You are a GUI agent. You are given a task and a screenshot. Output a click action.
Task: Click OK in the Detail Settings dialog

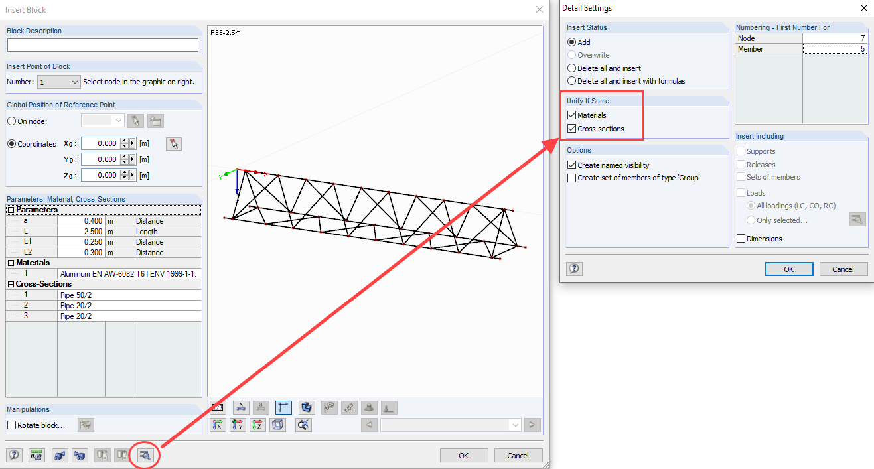click(x=789, y=269)
